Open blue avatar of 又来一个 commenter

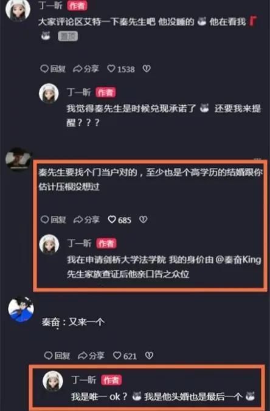21,309
